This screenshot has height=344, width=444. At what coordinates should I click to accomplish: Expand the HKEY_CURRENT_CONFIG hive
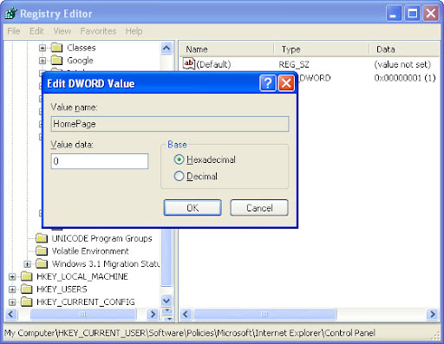coord(12,302)
